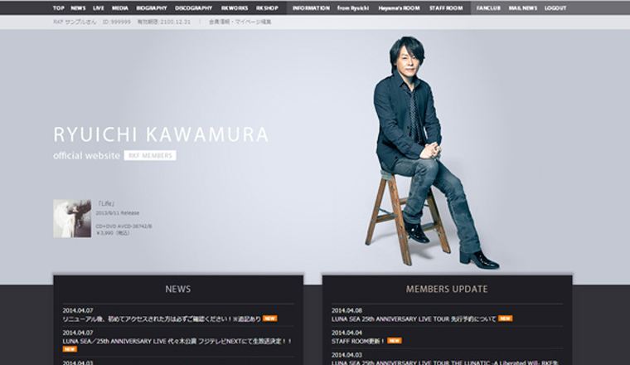Click the NEW badge beside STAFF ROOM update
The image size is (630, 365).
click(394, 341)
